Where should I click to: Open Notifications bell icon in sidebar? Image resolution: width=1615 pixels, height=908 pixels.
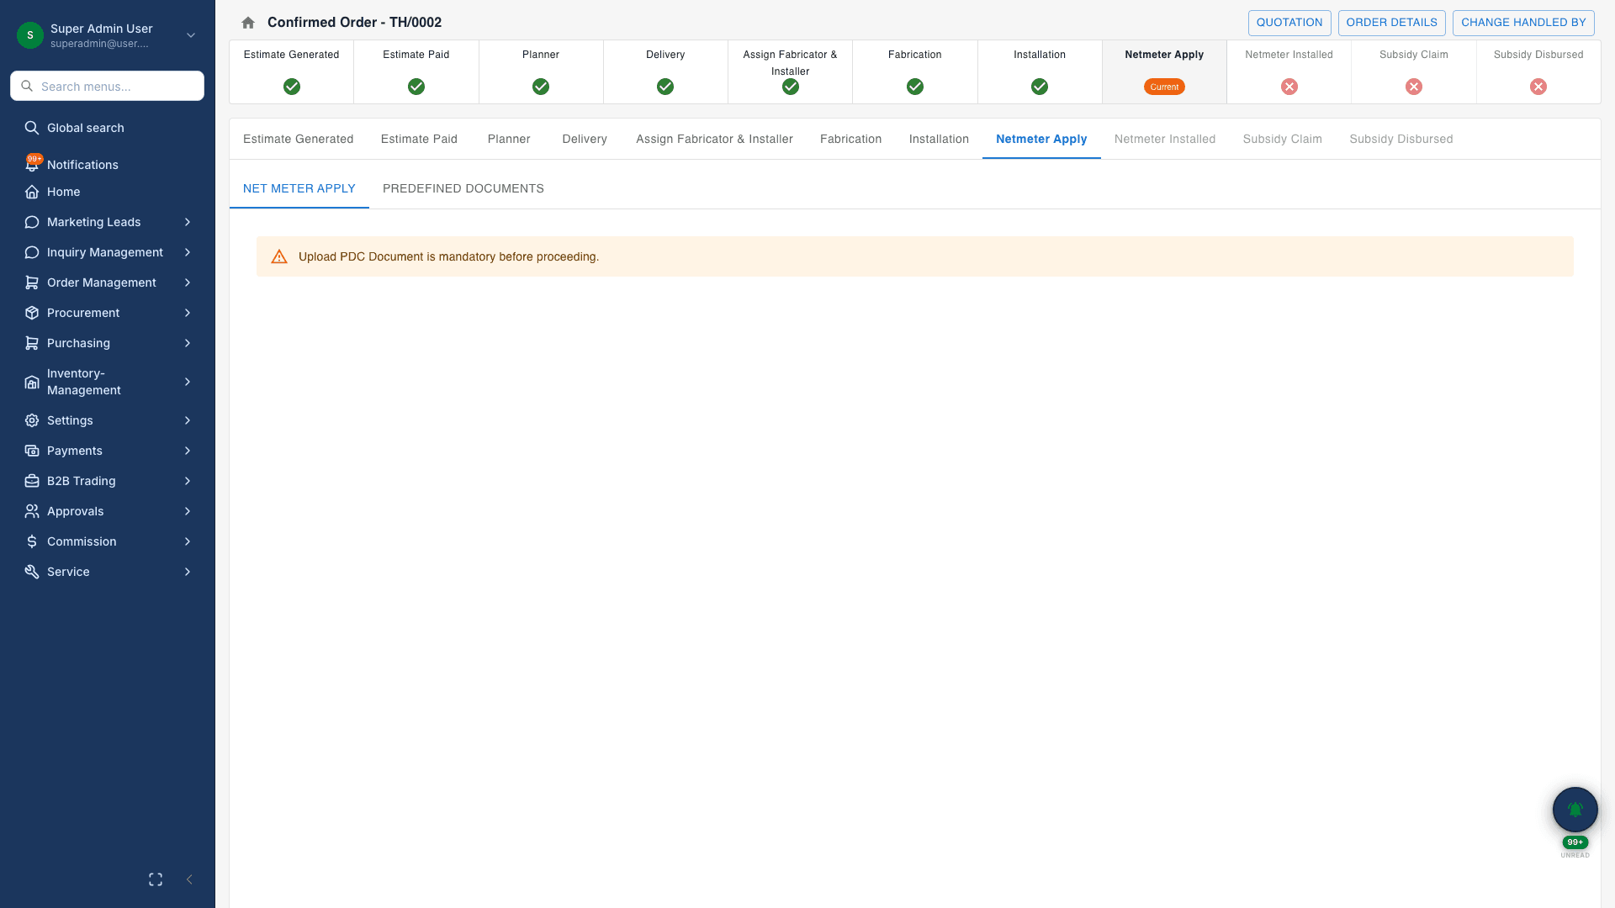pyautogui.click(x=32, y=165)
